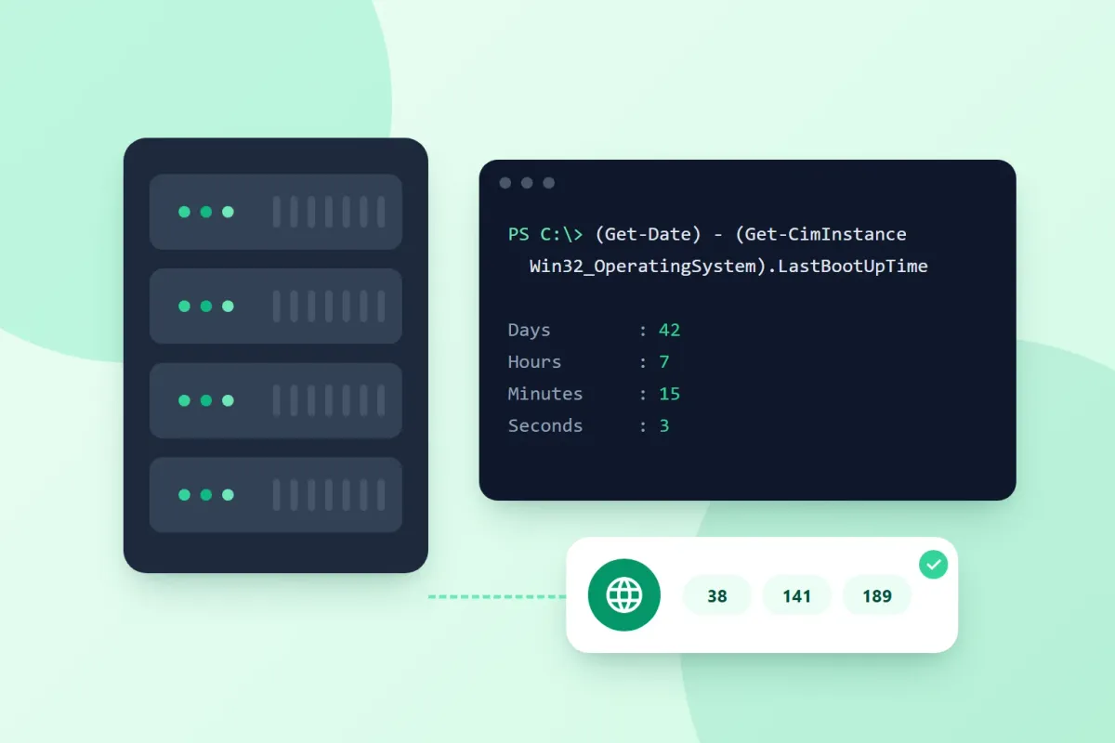The image size is (1115, 743).
Task: Click the "Win32_OperatingSystem).LastBootUpTime" text
Action: 728,267
